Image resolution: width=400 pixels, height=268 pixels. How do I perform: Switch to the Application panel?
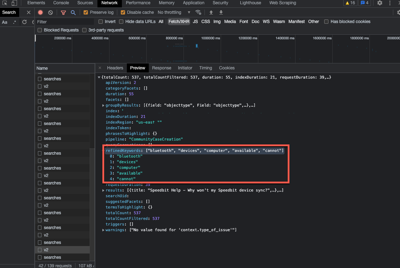193,3
